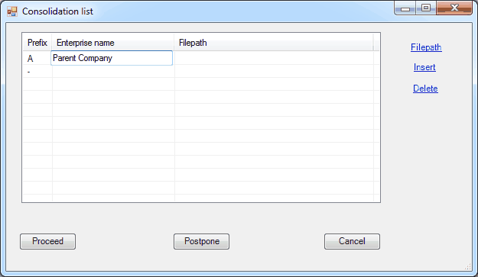The image size is (478, 277).
Task: Minimize the Consolidation list window
Action: click(405, 8)
